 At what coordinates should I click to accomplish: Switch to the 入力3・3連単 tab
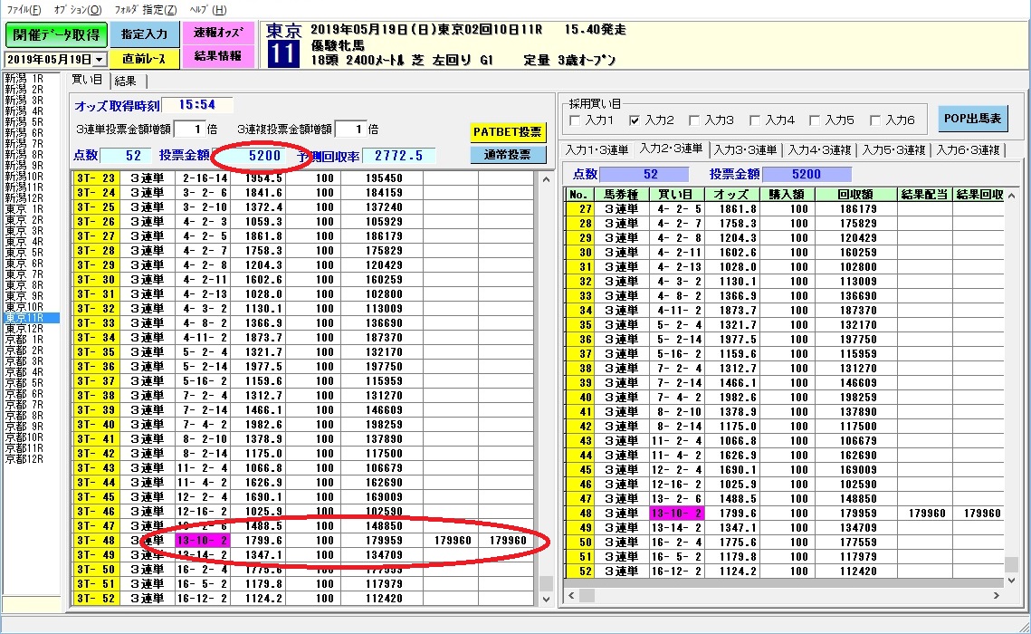pos(744,149)
